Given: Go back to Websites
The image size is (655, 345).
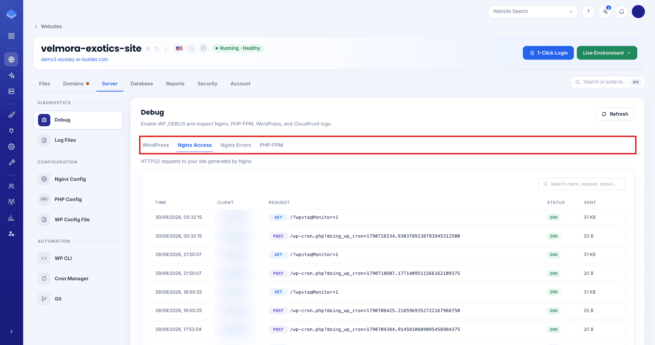Looking at the screenshot, I should [48, 26].
